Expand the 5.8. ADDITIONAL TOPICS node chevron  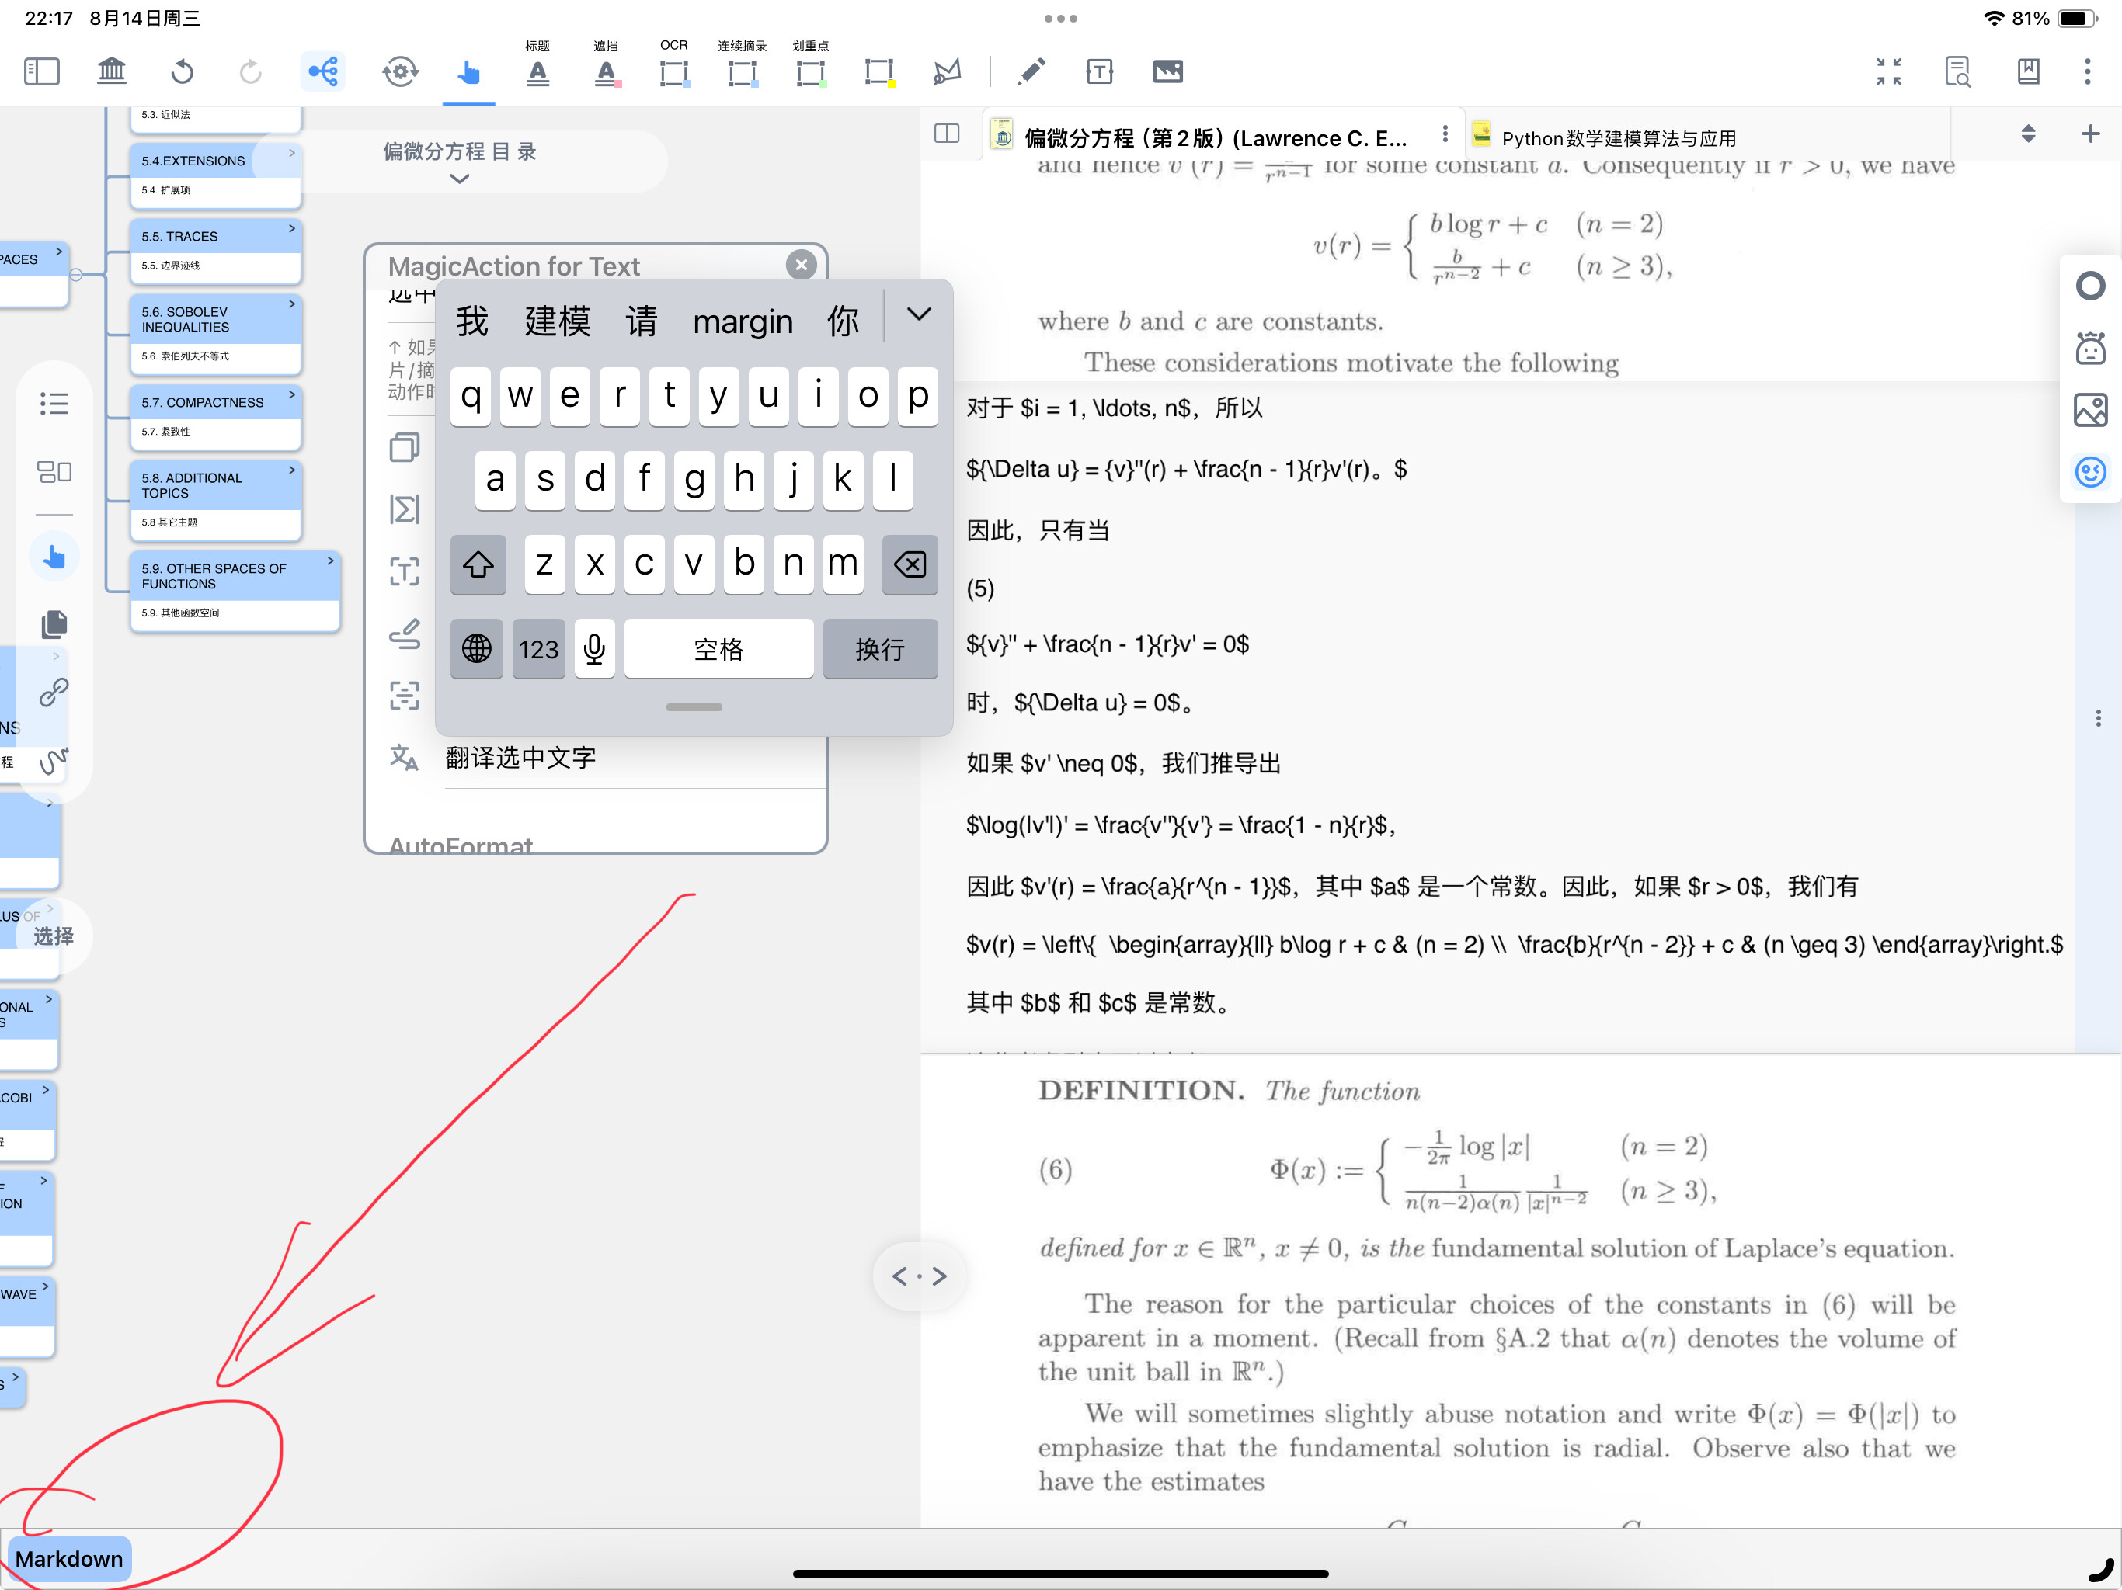[x=291, y=470]
